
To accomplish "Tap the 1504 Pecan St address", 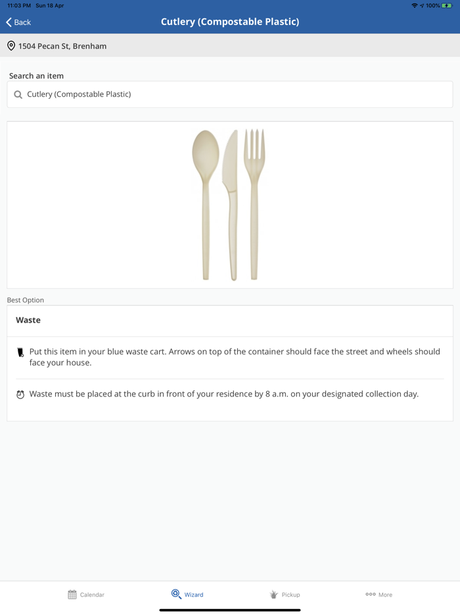I will click(x=62, y=46).
